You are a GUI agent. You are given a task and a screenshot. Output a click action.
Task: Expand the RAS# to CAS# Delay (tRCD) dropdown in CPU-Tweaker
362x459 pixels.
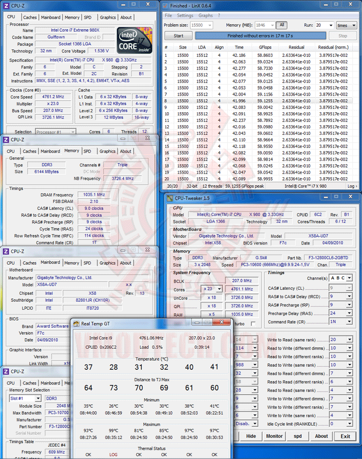[349, 296]
